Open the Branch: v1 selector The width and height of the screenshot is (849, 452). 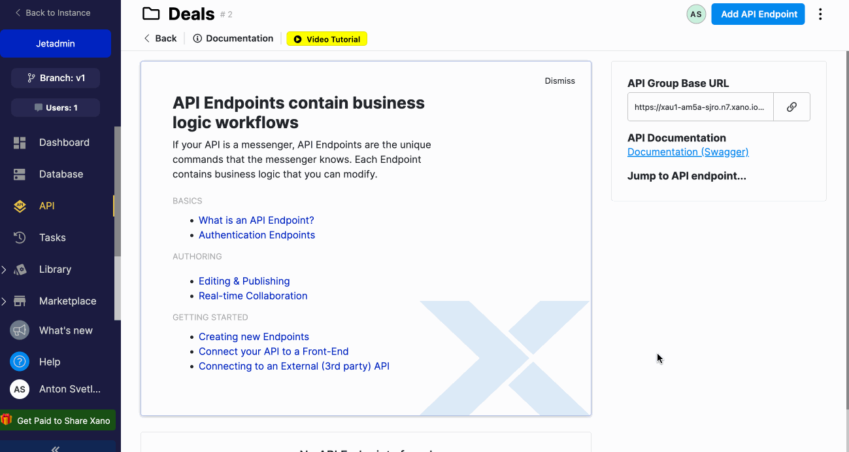pos(56,78)
